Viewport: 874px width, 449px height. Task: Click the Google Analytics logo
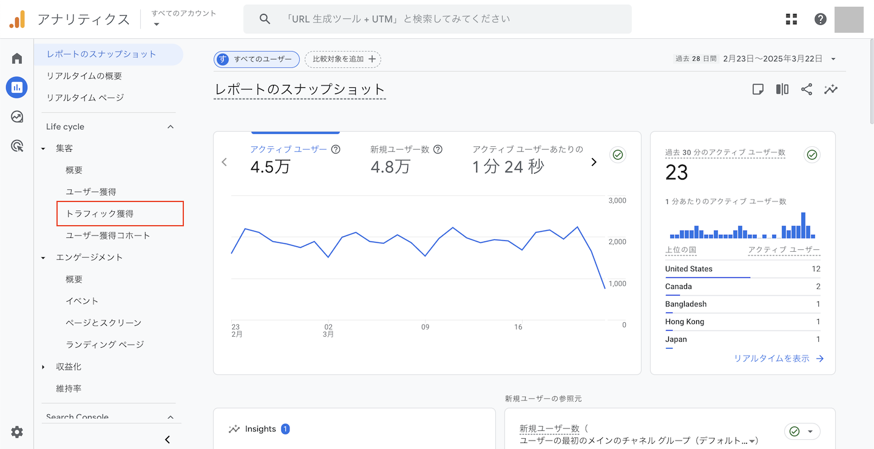17,19
